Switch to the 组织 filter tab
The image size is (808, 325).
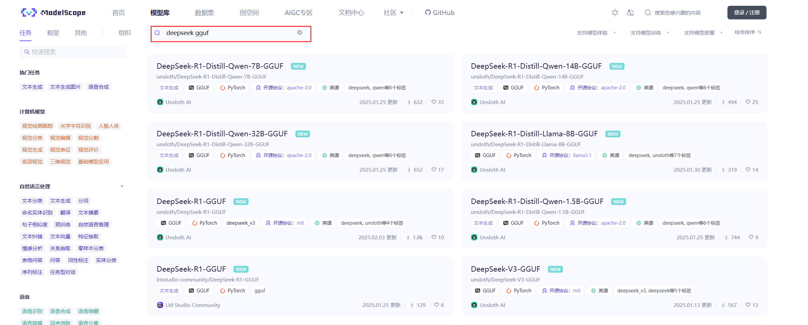[124, 33]
